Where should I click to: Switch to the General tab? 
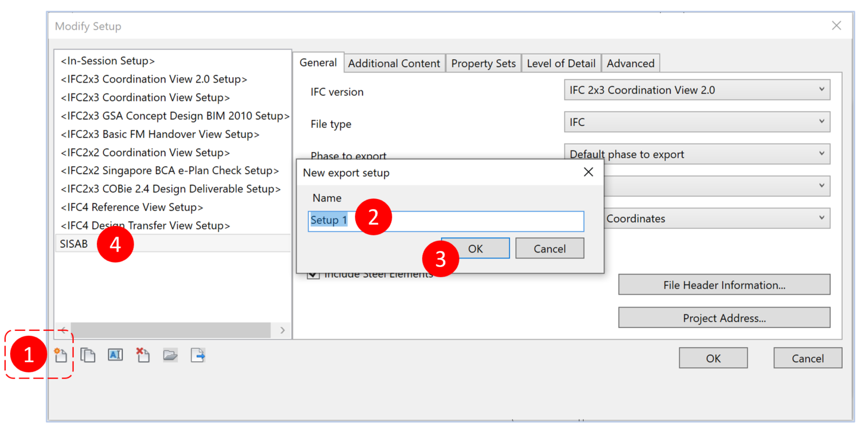(x=318, y=63)
